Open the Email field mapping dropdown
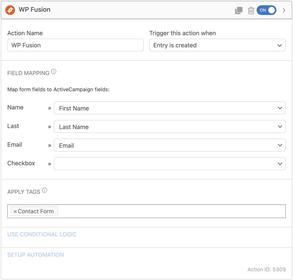 [169, 145]
